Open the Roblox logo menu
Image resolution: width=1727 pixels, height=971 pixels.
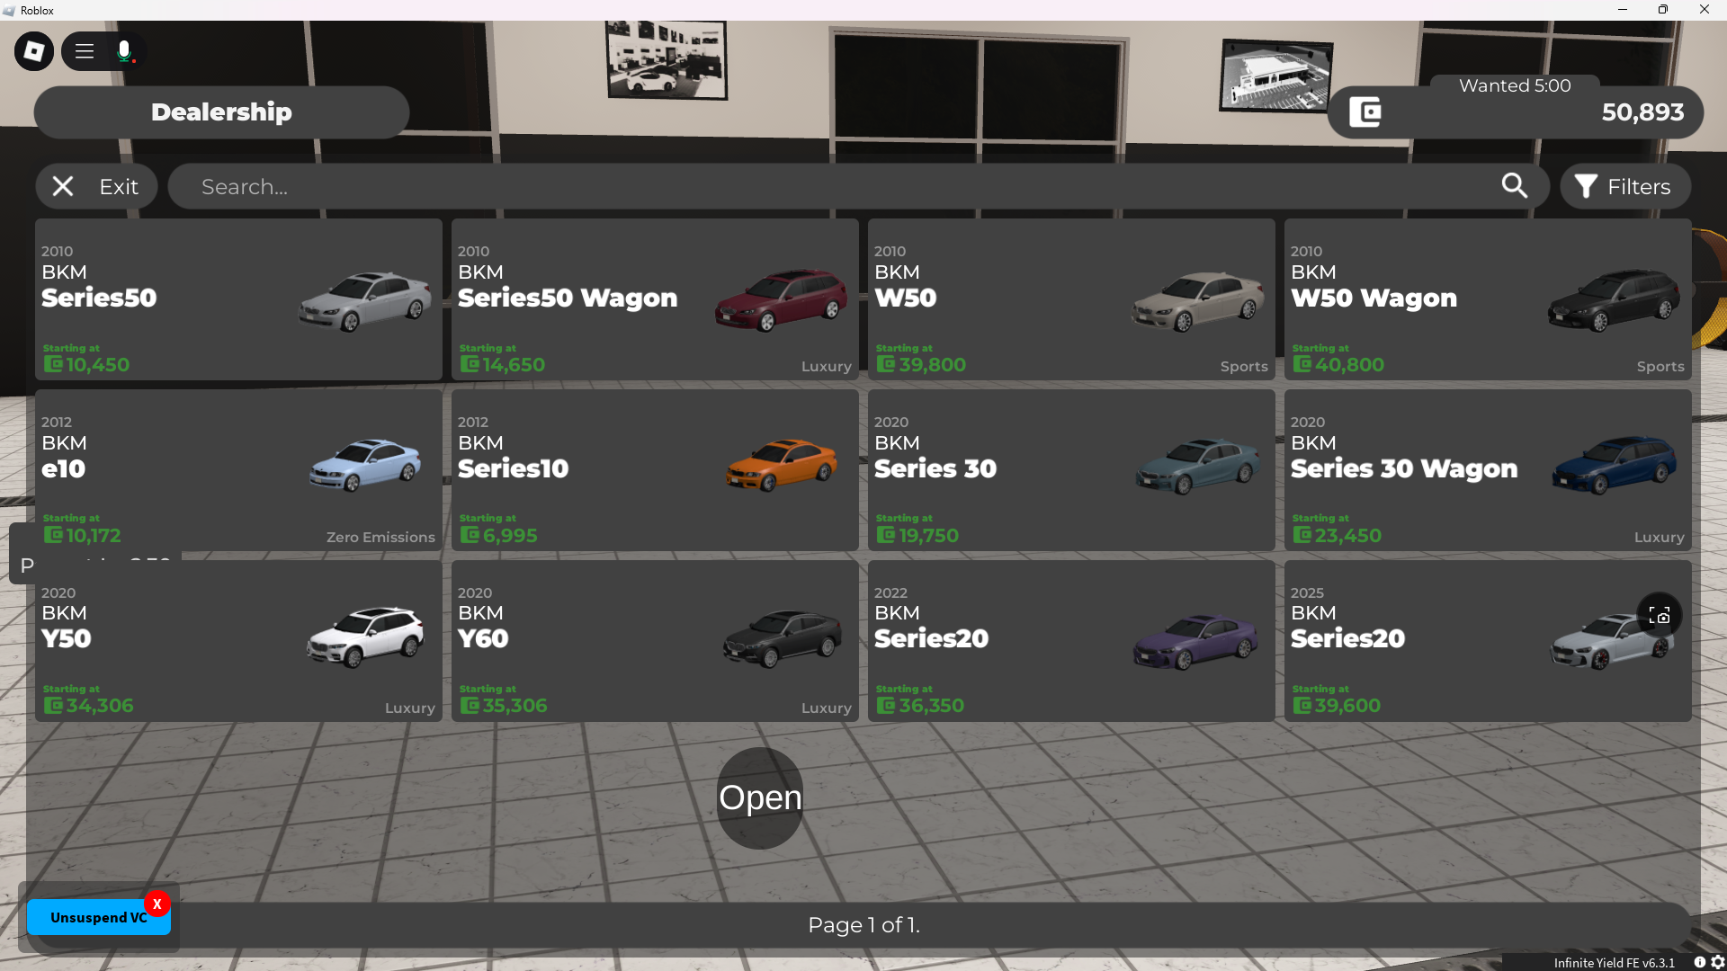(x=34, y=51)
